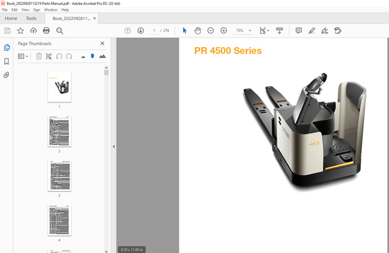Open the View menu
This screenshot has height=253, width=389.
pos(24,10)
